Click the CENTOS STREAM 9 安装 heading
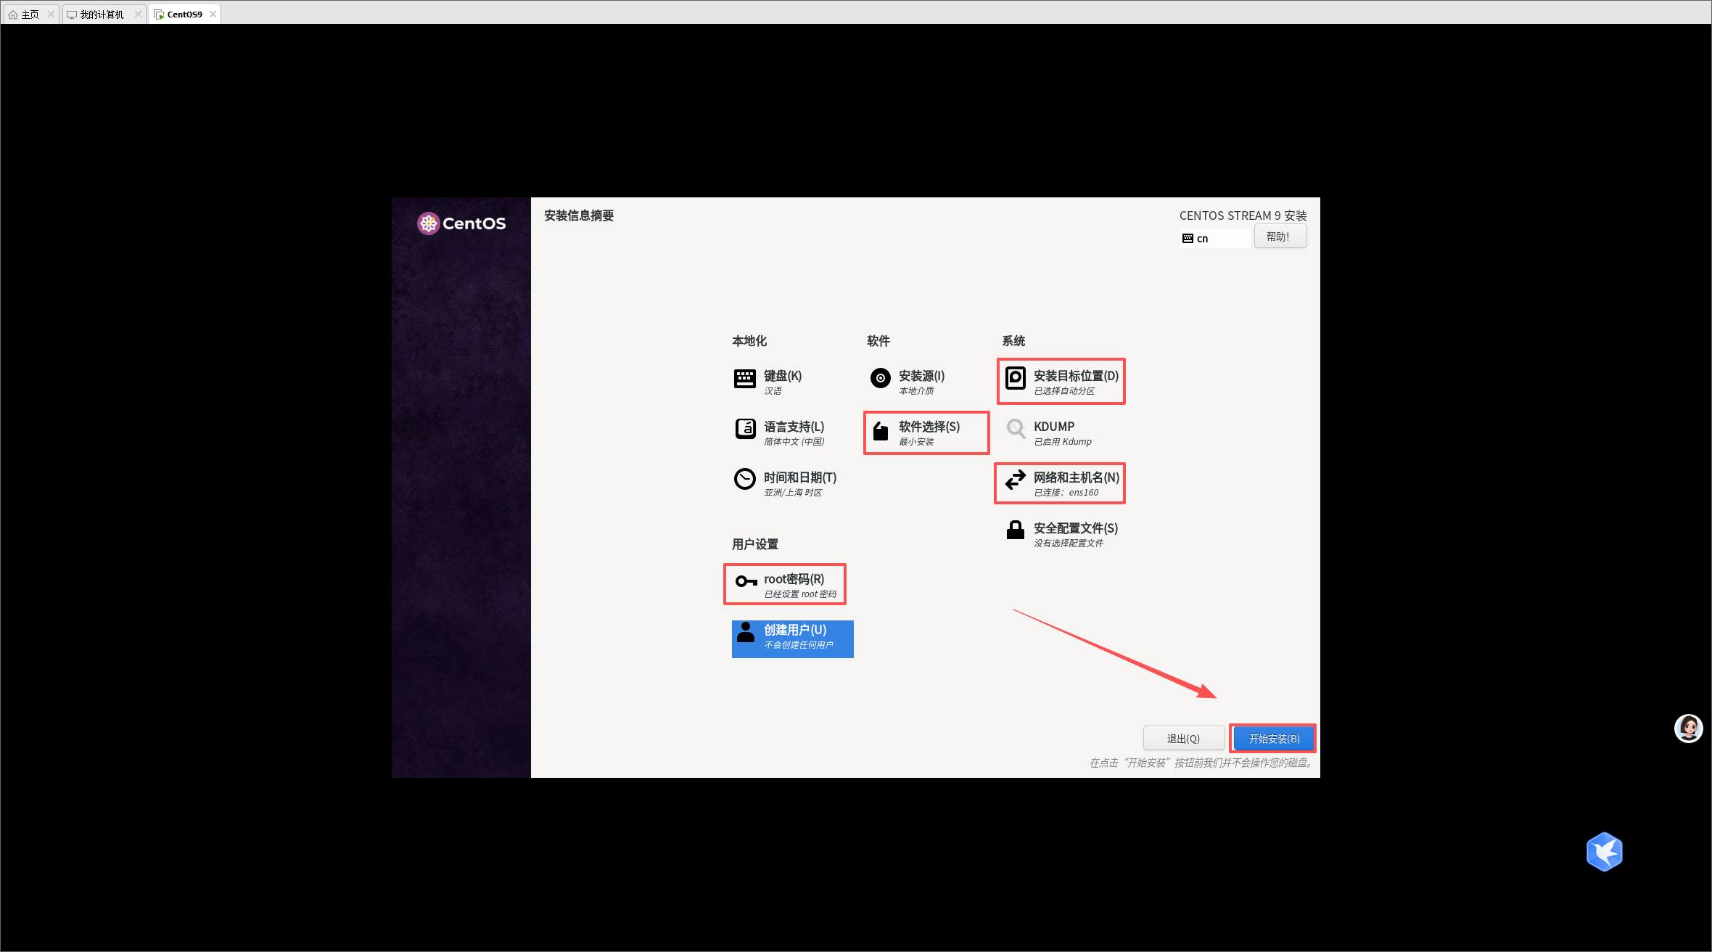This screenshot has width=1712, height=952. (1243, 216)
